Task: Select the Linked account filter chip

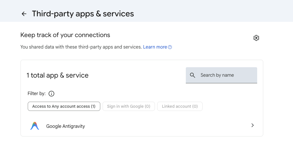Action: tap(180, 106)
